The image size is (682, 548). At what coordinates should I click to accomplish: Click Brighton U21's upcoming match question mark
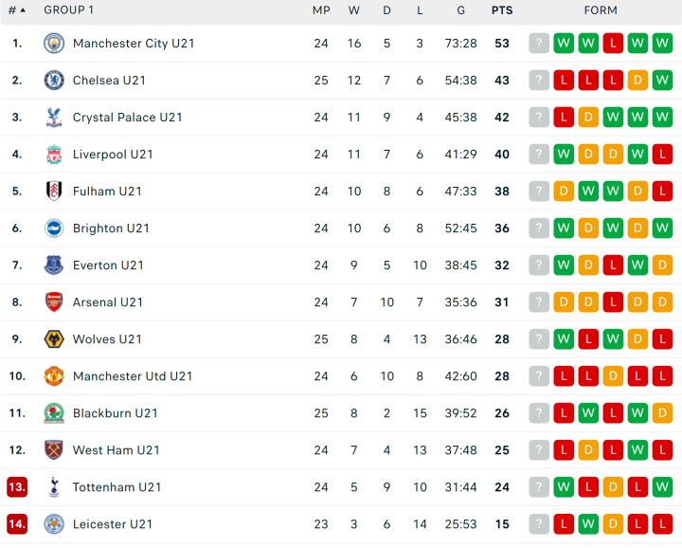539,228
